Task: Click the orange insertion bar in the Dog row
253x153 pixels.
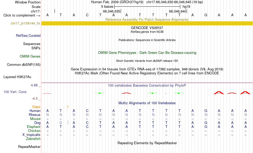Action: [68, 122]
